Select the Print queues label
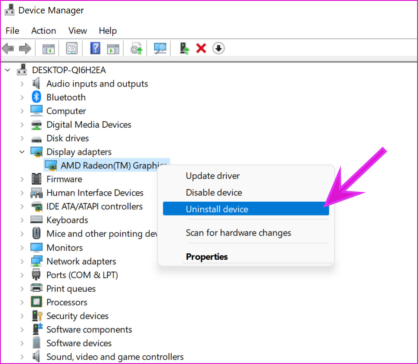Image resolution: width=418 pixels, height=364 pixels. tap(71, 289)
